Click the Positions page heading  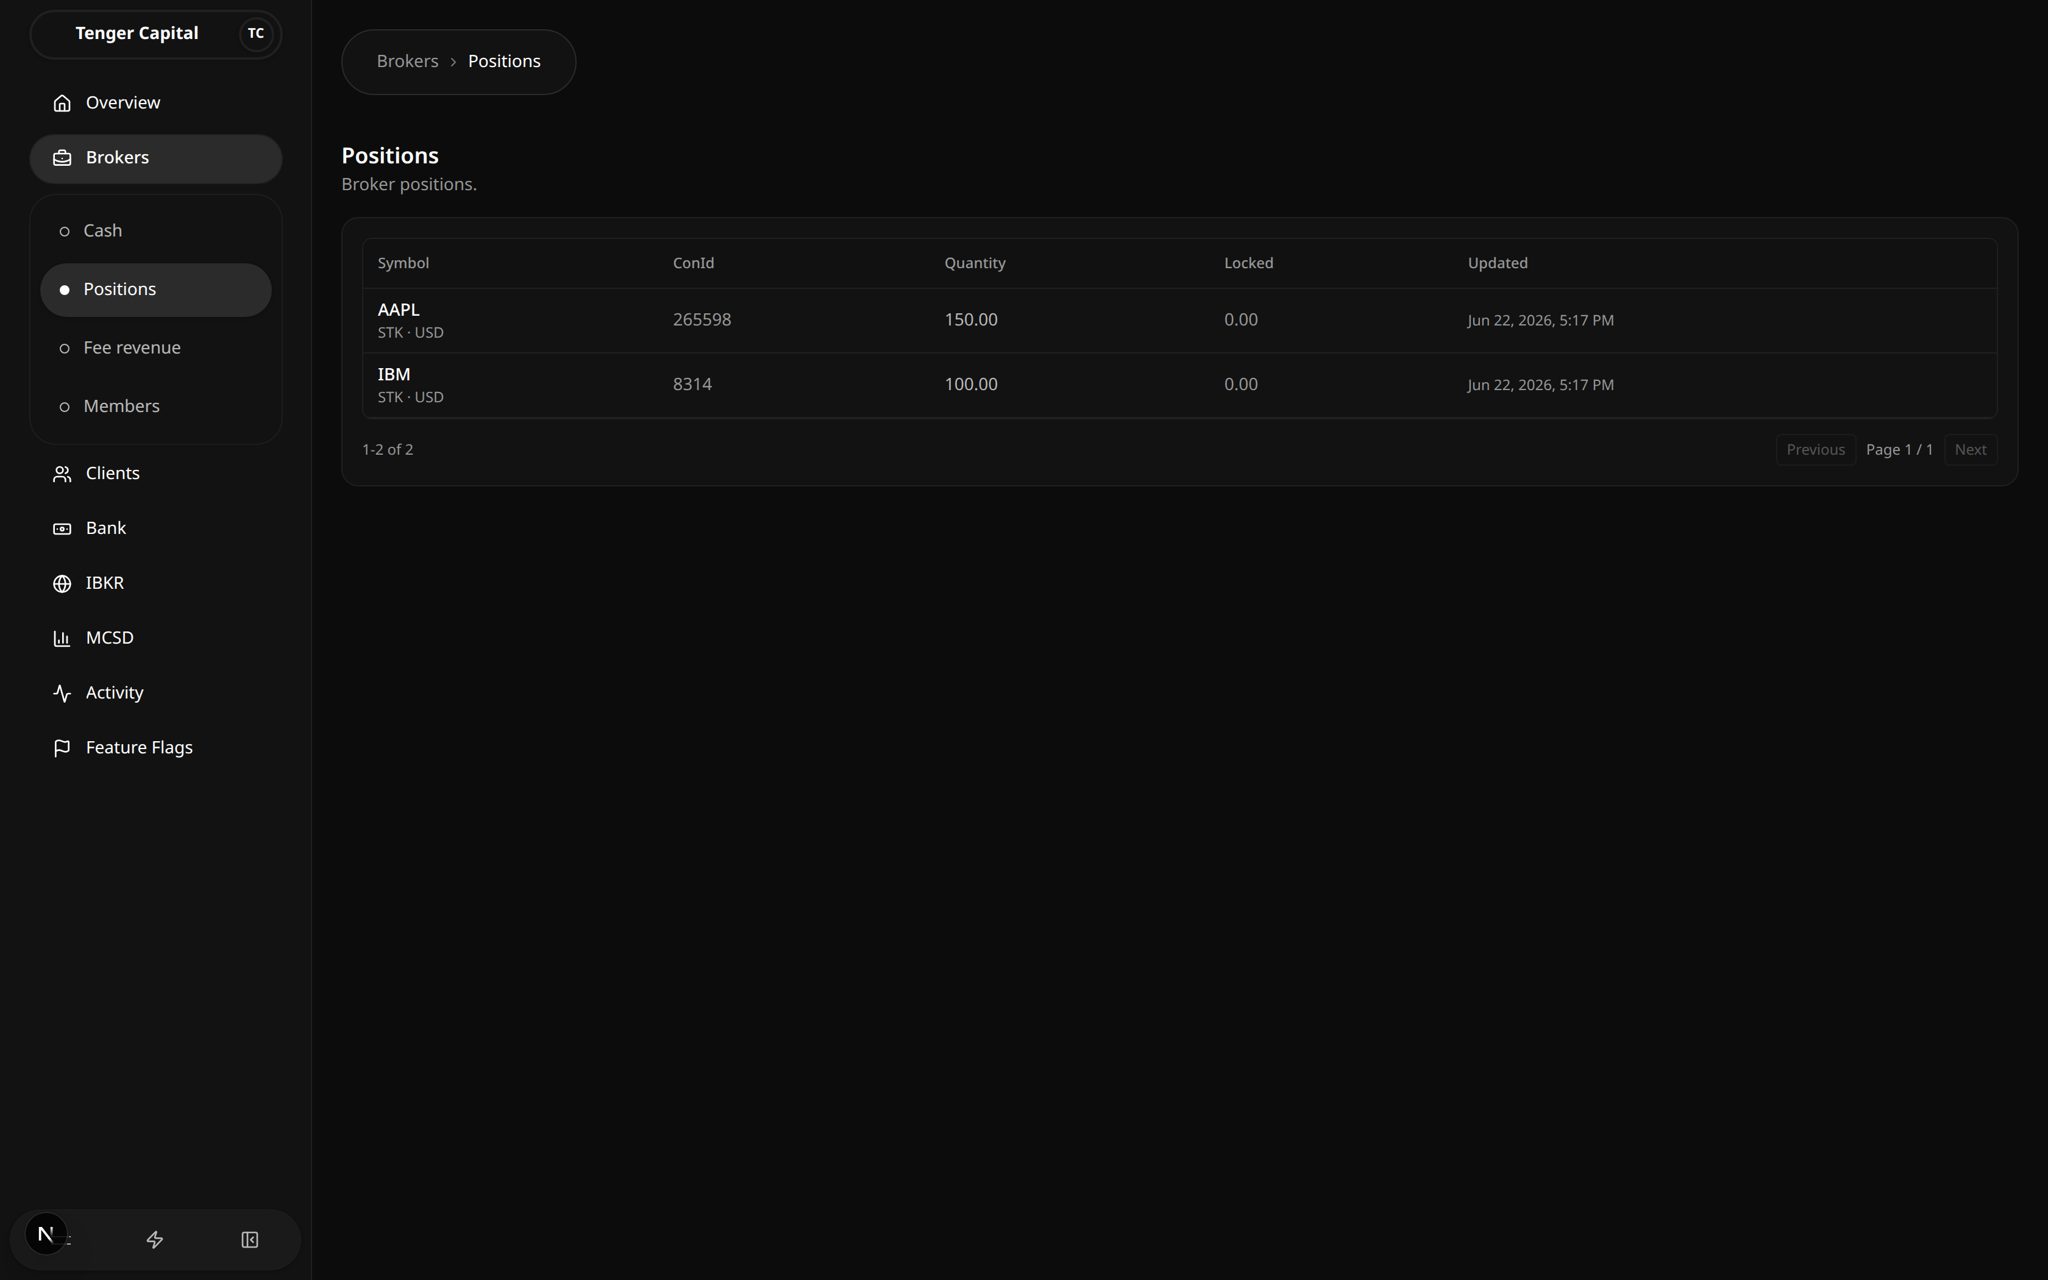tap(390, 156)
